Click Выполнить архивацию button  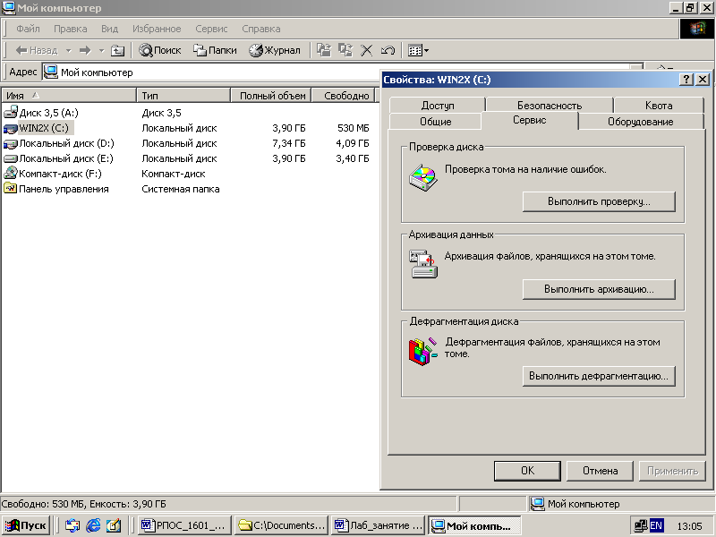point(599,289)
